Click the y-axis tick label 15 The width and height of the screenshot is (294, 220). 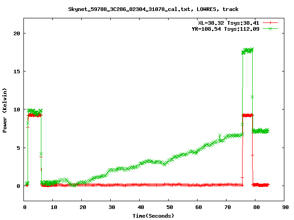(x=17, y=71)
